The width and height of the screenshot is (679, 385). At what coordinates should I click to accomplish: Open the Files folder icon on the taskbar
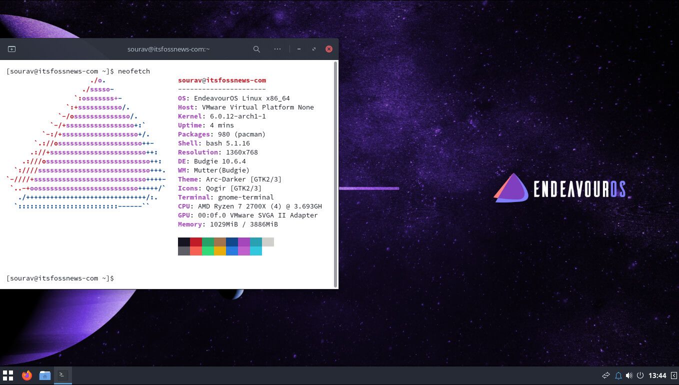(x=45, y=375)
